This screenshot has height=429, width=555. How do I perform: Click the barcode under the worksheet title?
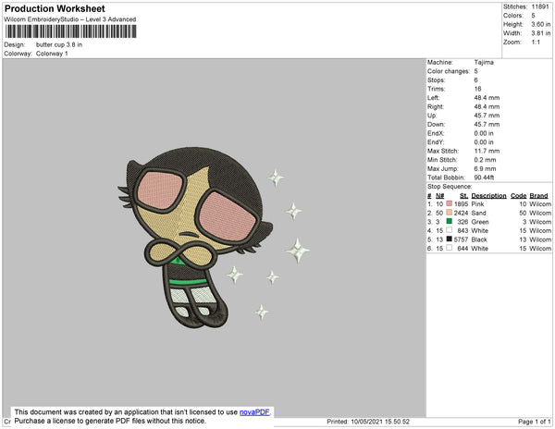pyautogui.click(x=70, y=31)
